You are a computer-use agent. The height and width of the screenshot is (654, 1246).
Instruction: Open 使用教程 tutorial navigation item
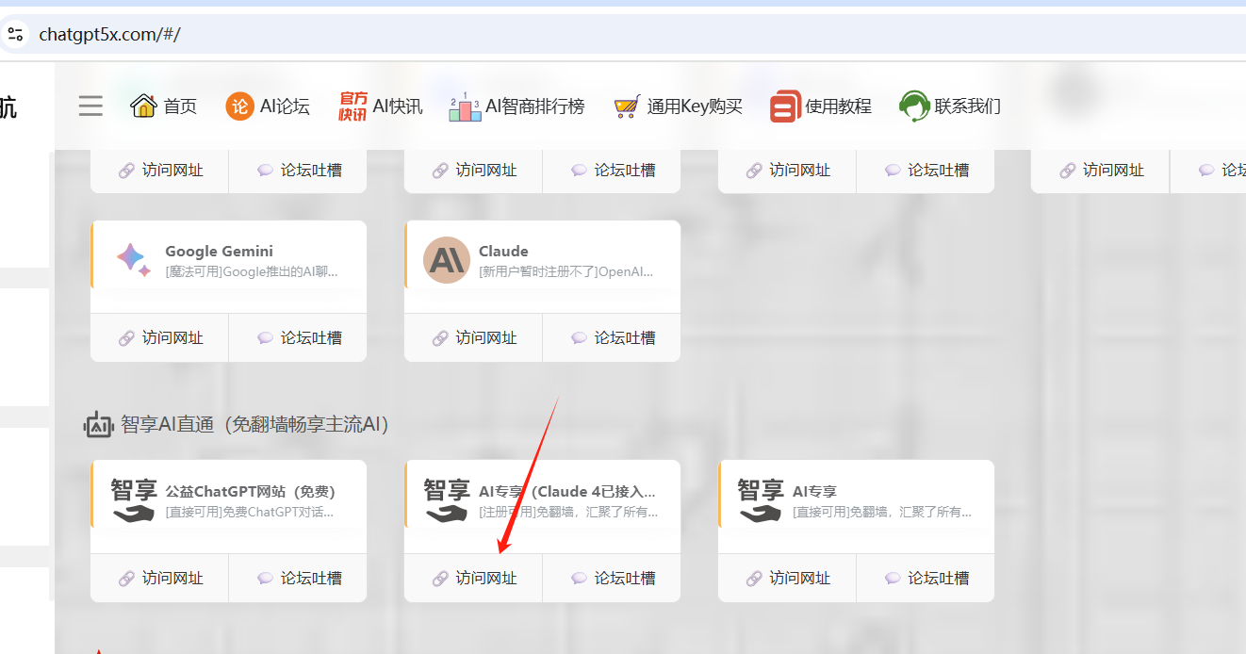(x=821, y=106)
